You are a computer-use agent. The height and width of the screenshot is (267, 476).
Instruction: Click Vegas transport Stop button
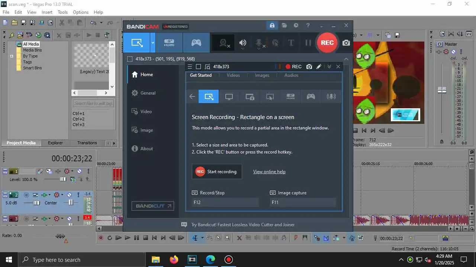tap(145, 238)
